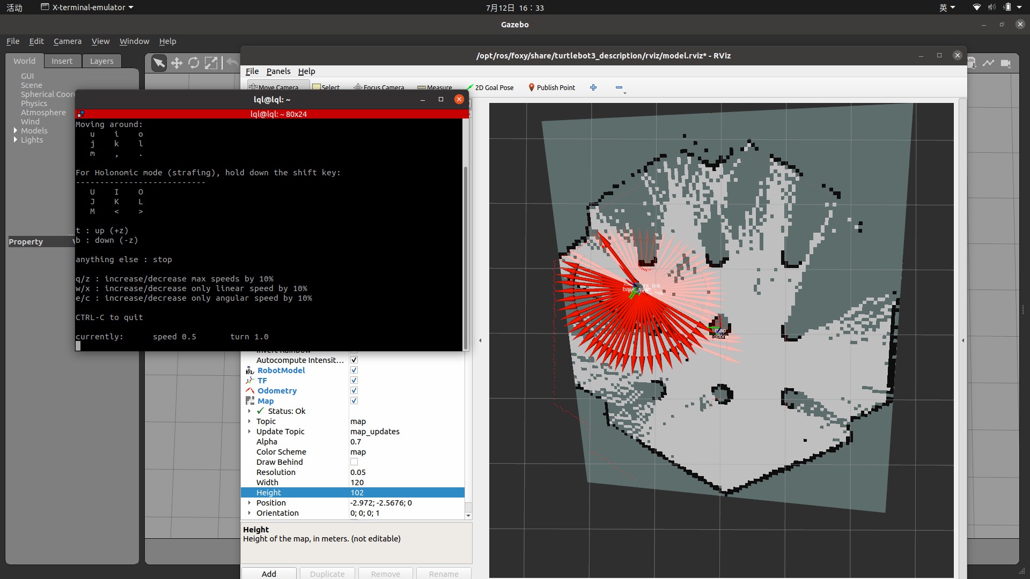
Task: Click the Add button in RViz panels
Action: (x=269, y=573)
